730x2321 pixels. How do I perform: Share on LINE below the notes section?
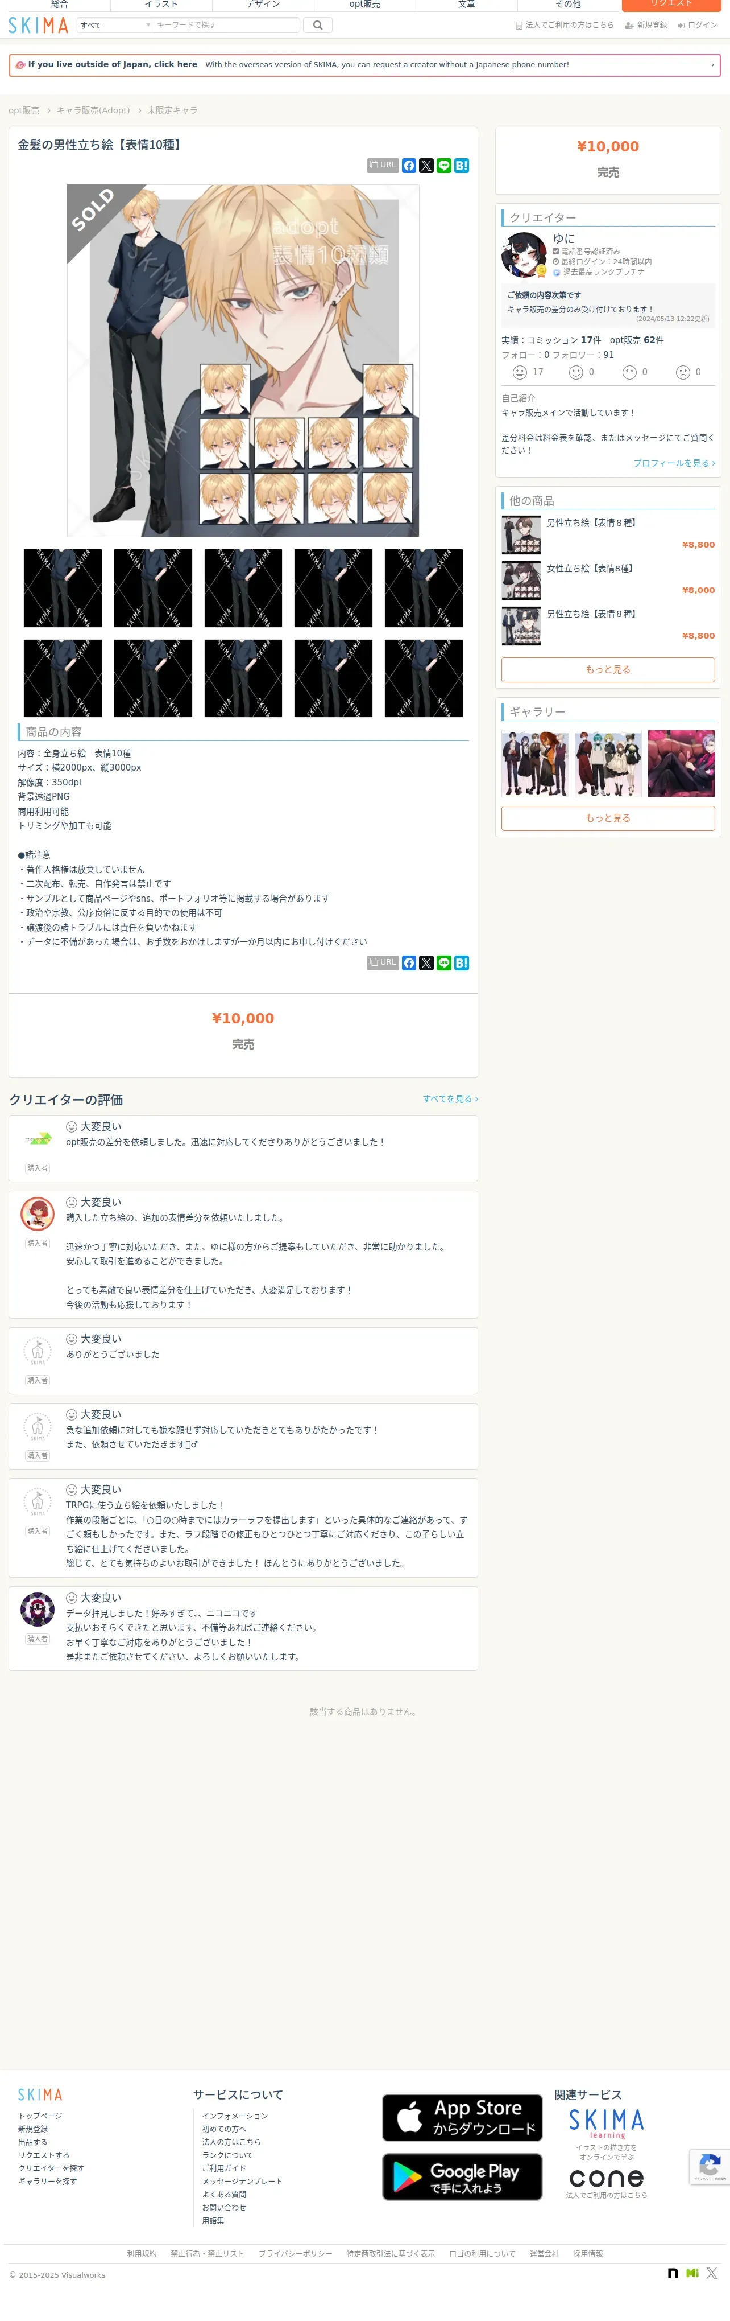[444, 963]
